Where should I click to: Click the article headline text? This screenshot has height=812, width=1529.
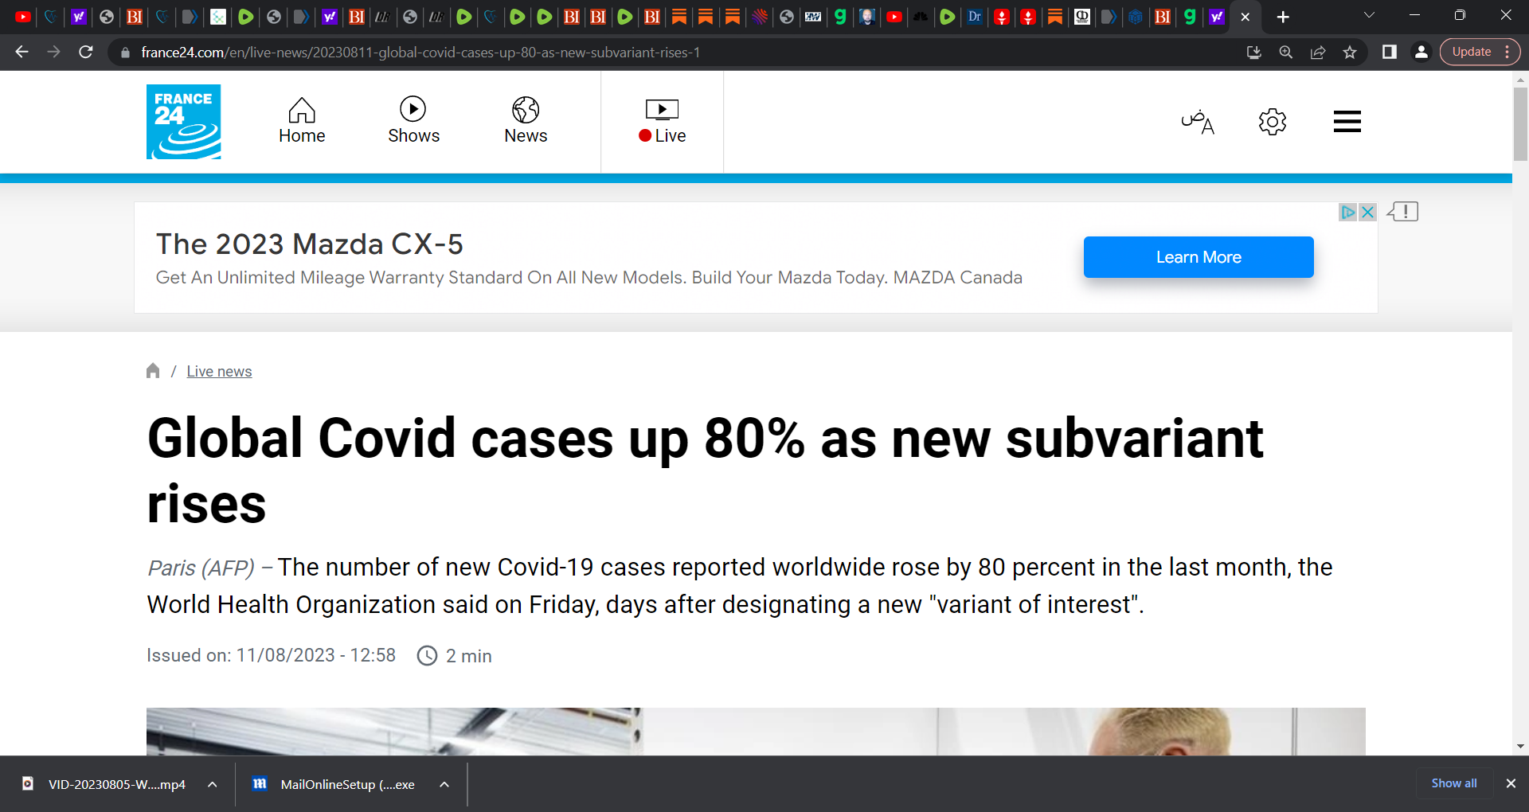[705, 470]
